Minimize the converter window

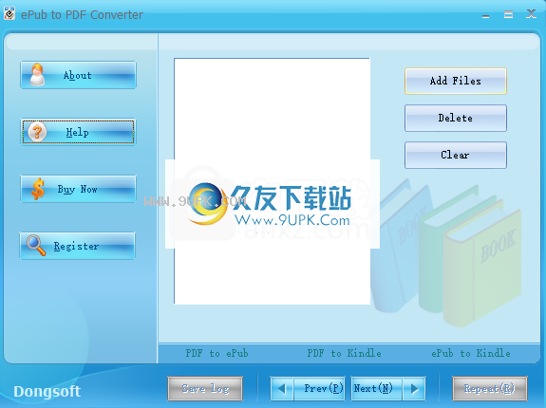[486, 15]
